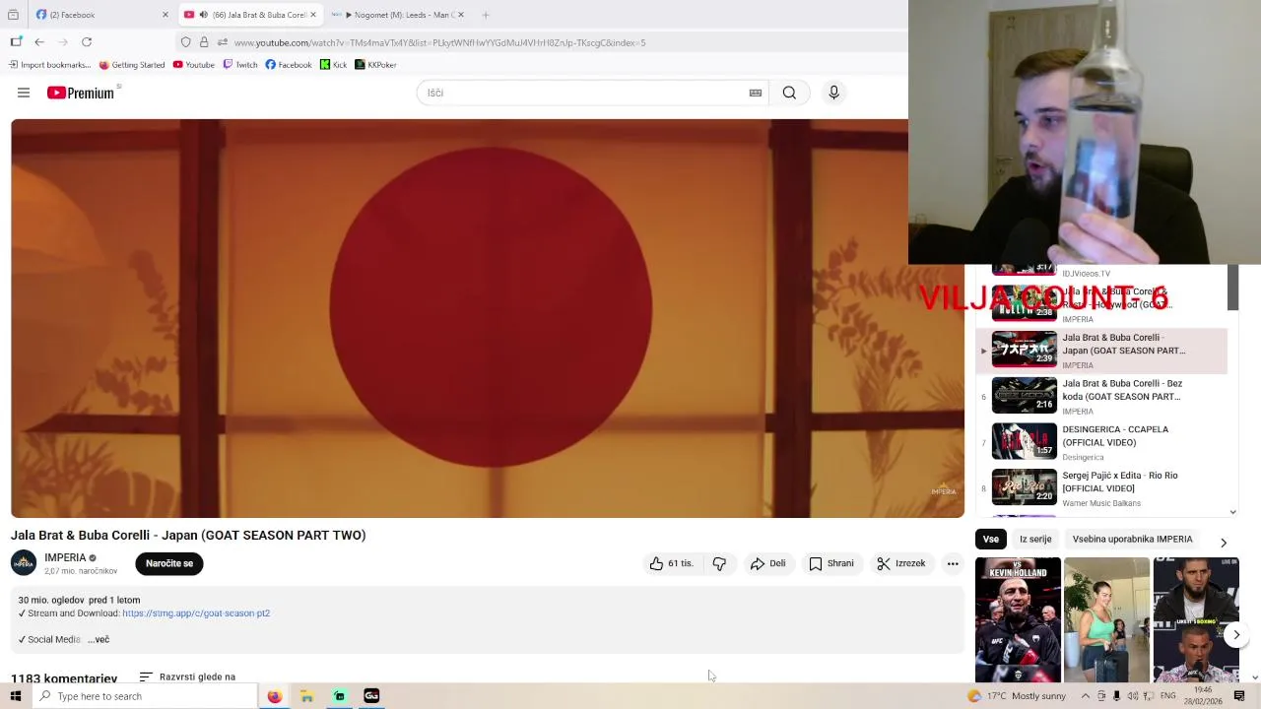The width and height of the screenshot is (1261, 709).
Task: Open the Facebook bookmark in bookmarks bar
Action: (289, 65)
